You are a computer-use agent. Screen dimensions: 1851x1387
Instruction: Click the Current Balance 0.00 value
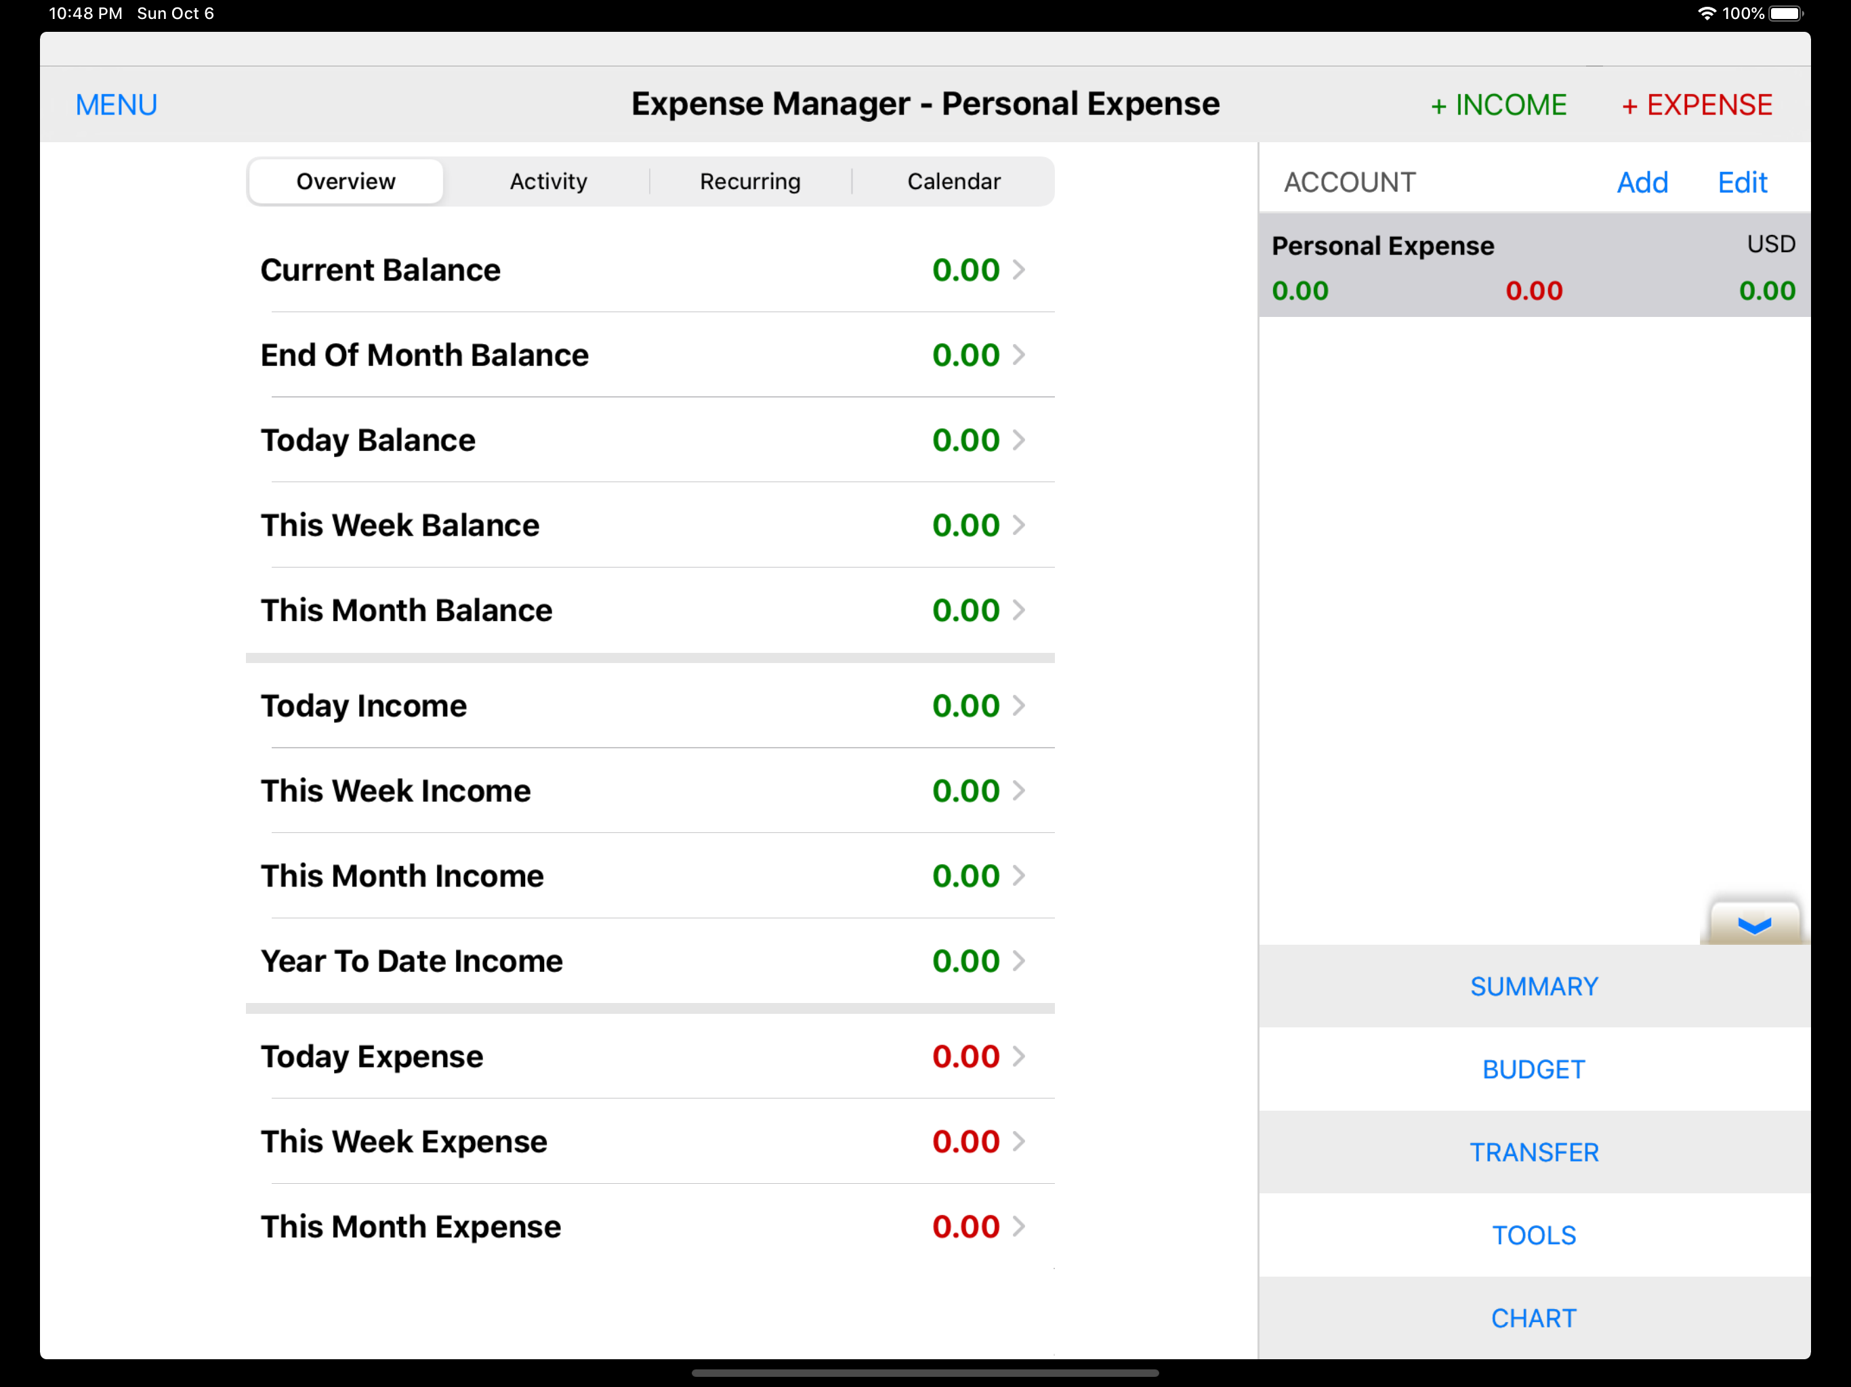click(965, 270)
